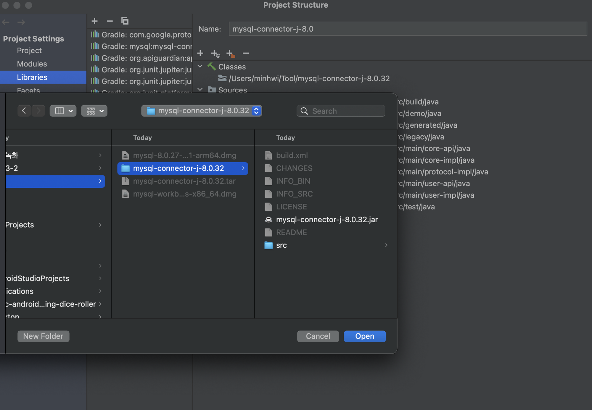Click the New Folder button
This screenshot has width=592, height=410.
pyautogui.click(x=43, y=336)
